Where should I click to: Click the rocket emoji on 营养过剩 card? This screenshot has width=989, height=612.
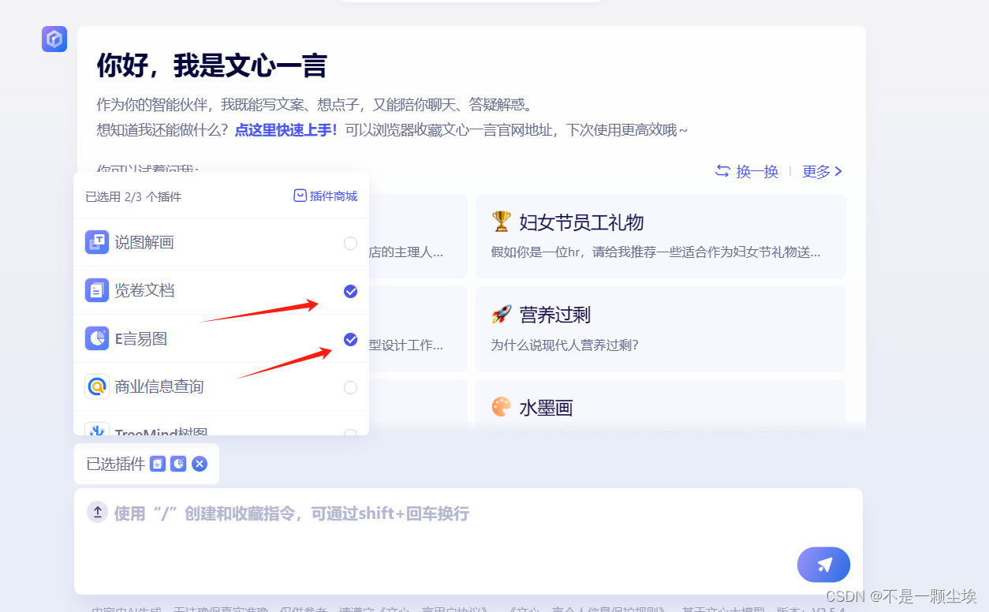tap(501, 315)
